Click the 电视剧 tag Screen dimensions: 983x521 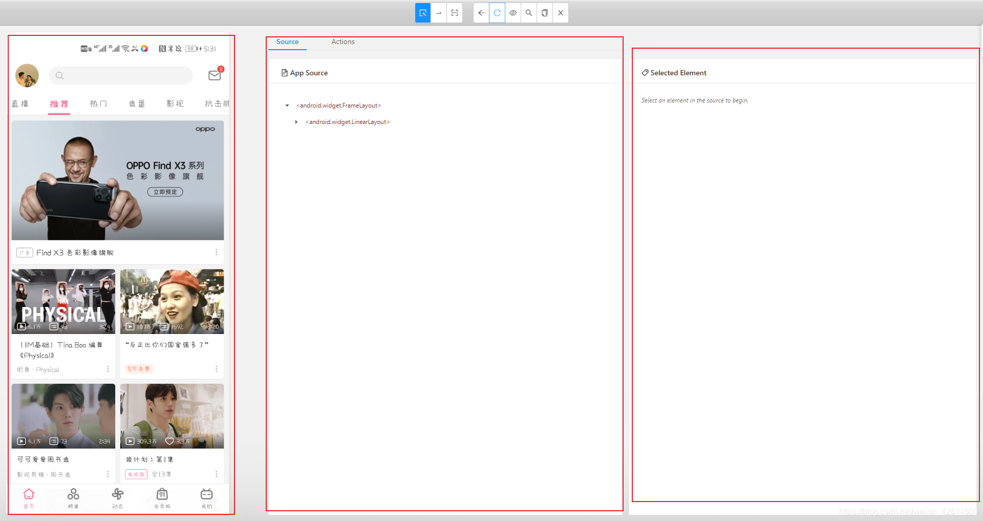click(x=136, y=474)
